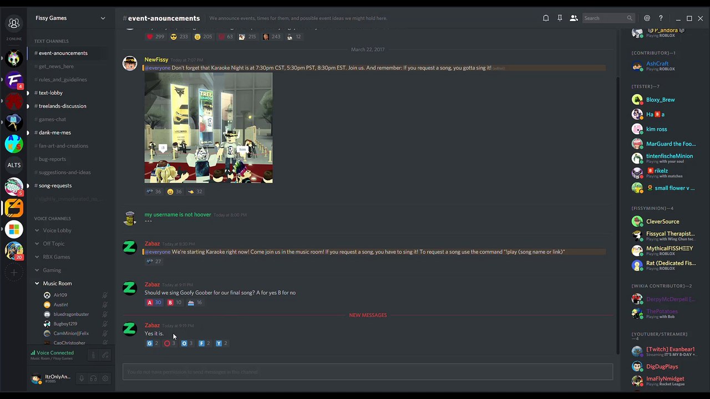Click the Search messages field
This screenshot has width=710, height=399.
pos(607,18)
